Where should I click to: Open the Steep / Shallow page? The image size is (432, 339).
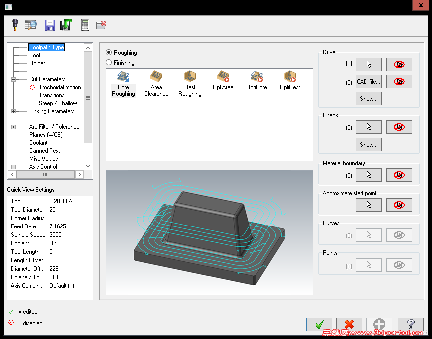point(58,103)
